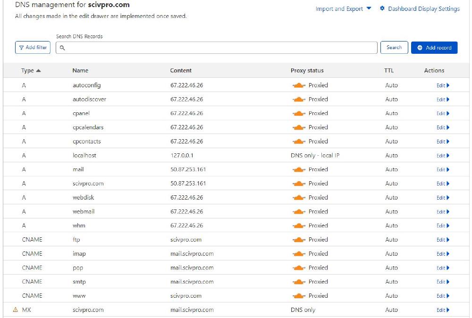Click the TTL column header
This screenshot has width=472, height=318.
(388, 70)
